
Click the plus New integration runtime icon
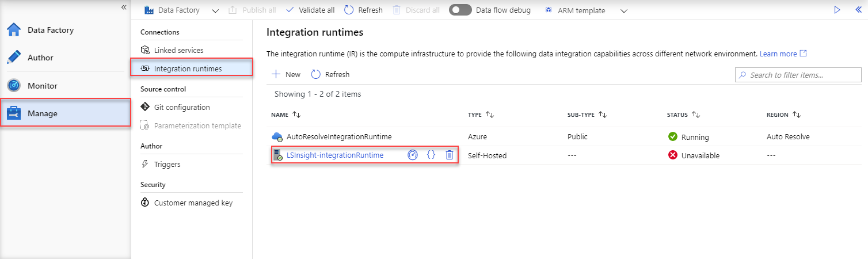point(276,74)
